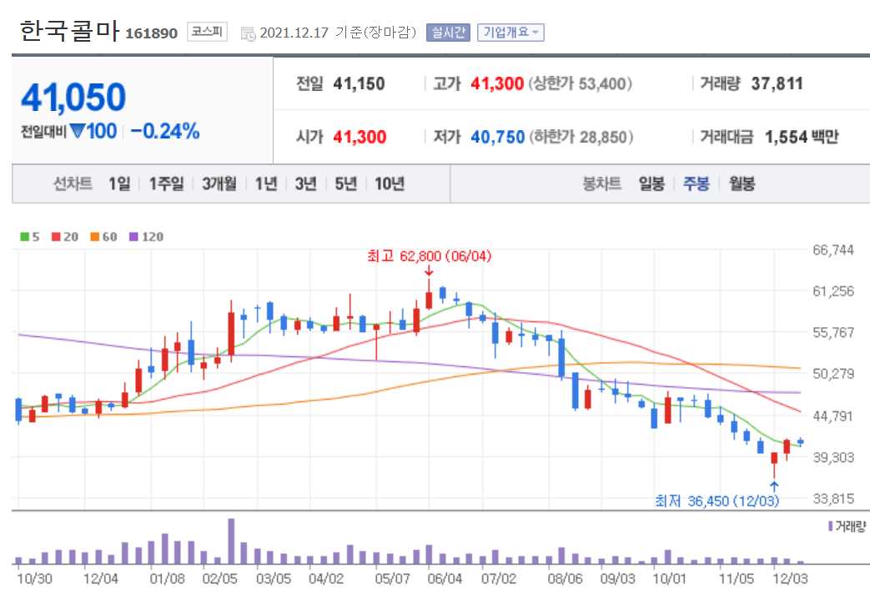Screen dimensions: 870x589
Task: Click the 코스피 market badge next to the stock code
Action: tap(205, 34)
